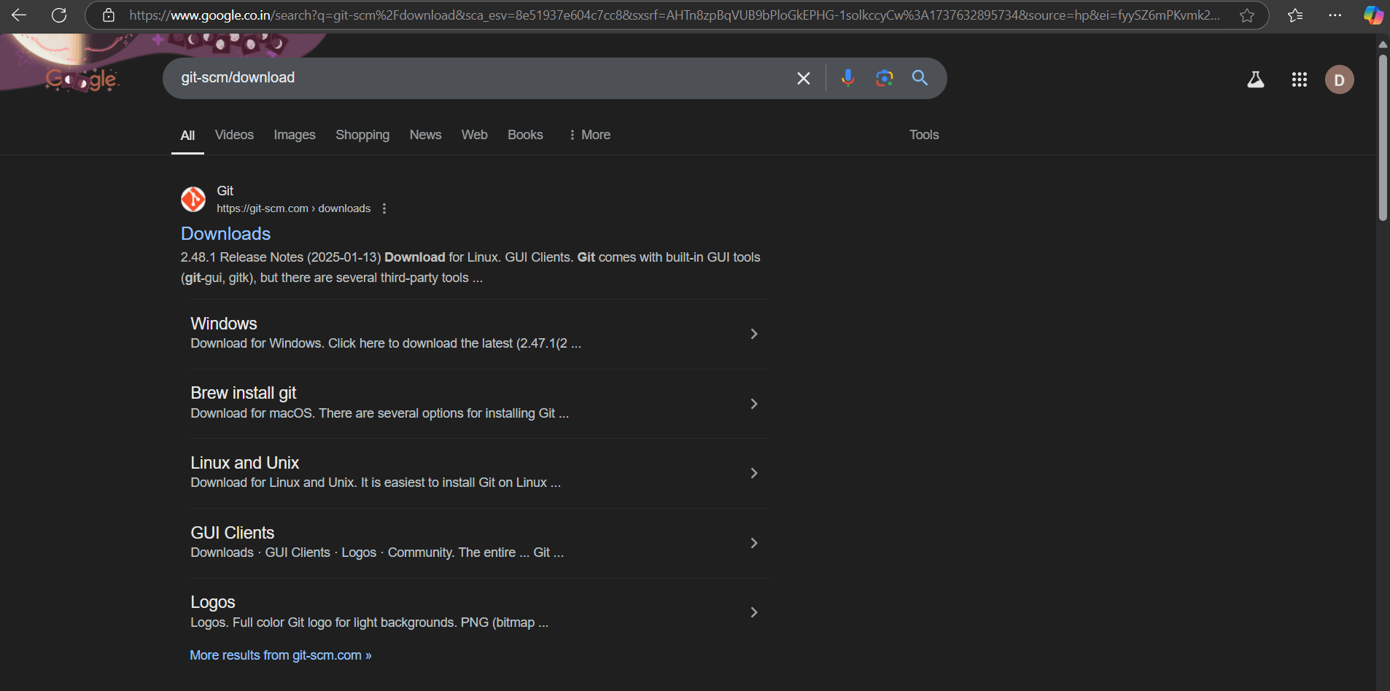Open the Copilot icon

pos(1373,15)
